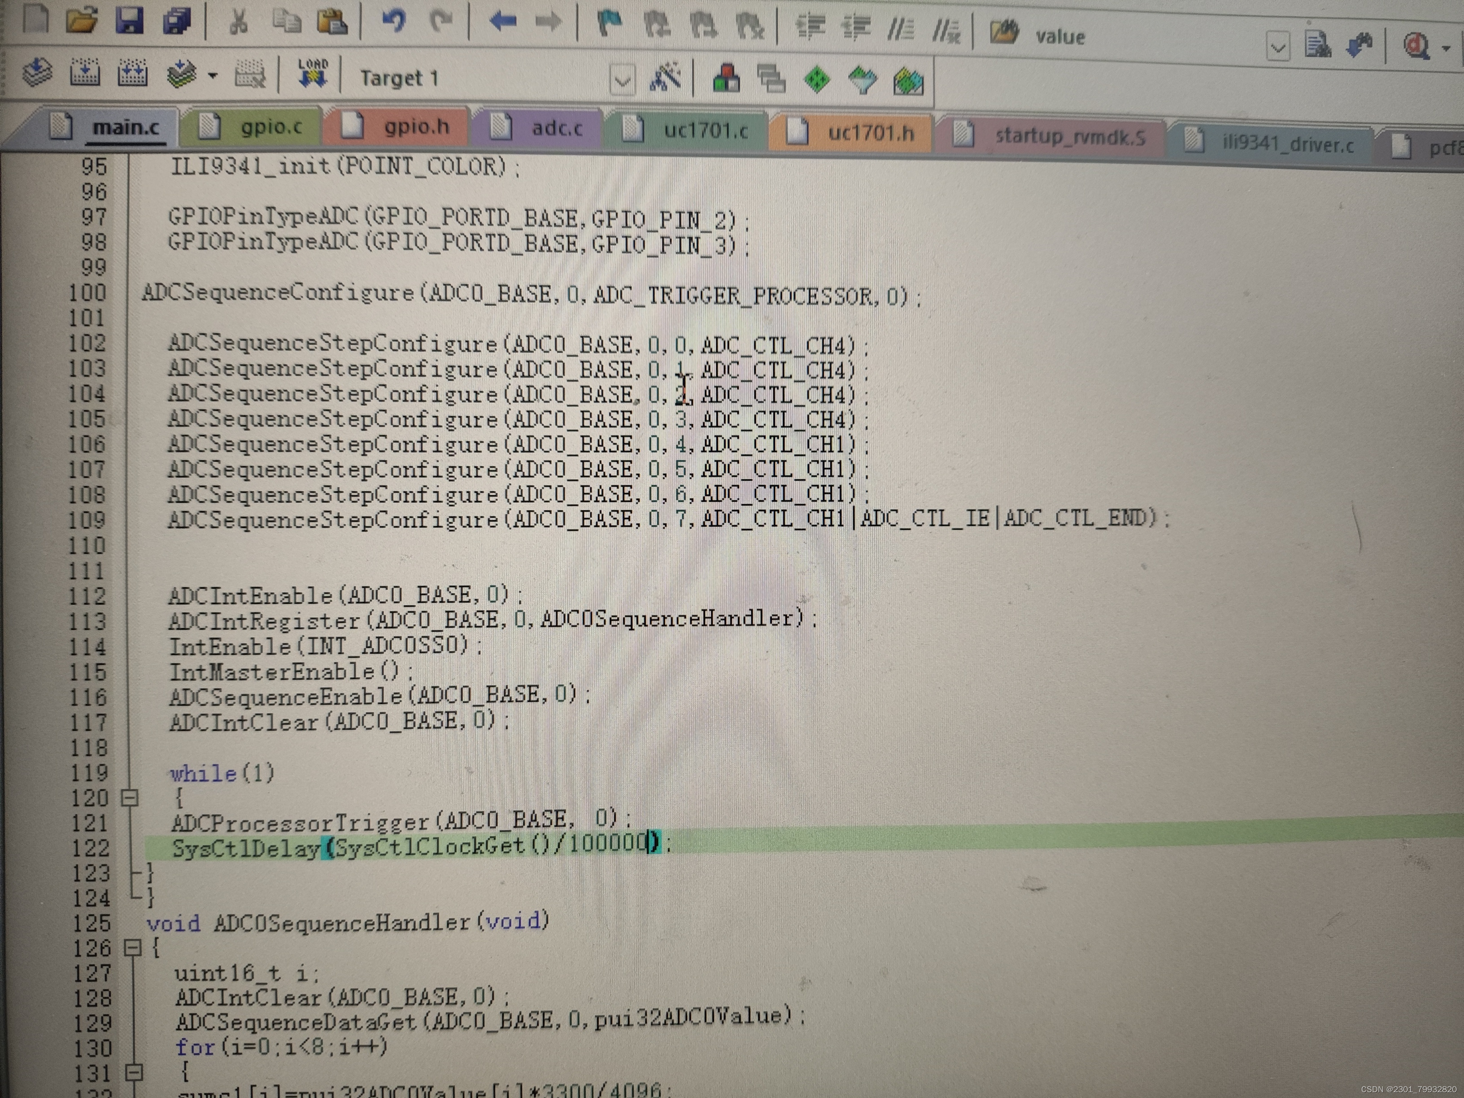Viewport: 1464px width, 1098px height.
Task: Click 'IntMasterEnable();' on line 115
Action: 291,672
